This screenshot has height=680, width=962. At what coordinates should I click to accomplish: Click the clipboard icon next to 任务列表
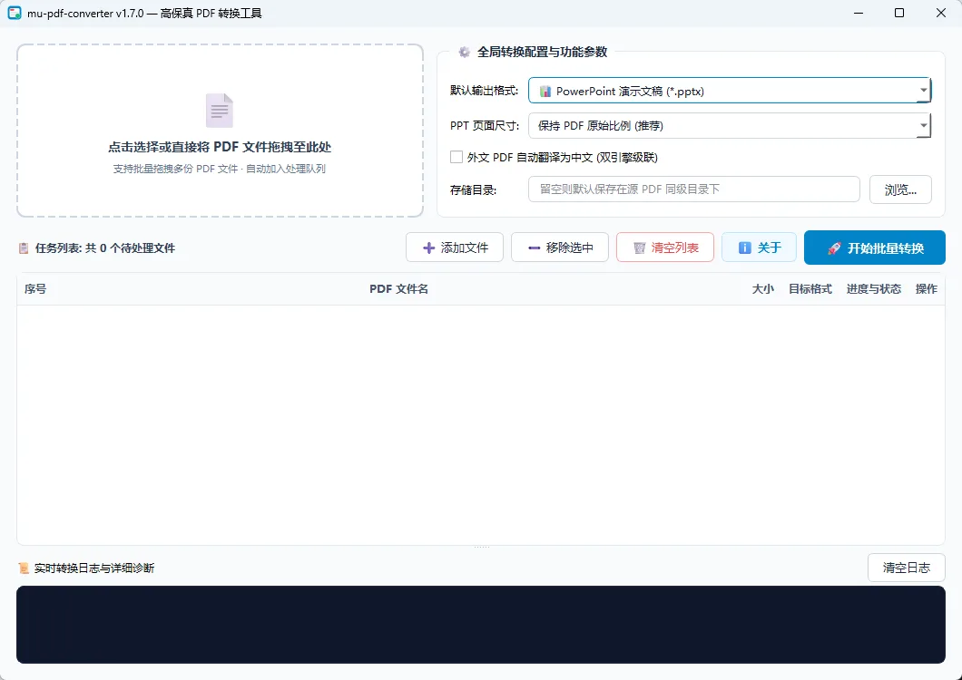[x=24, y=248]
